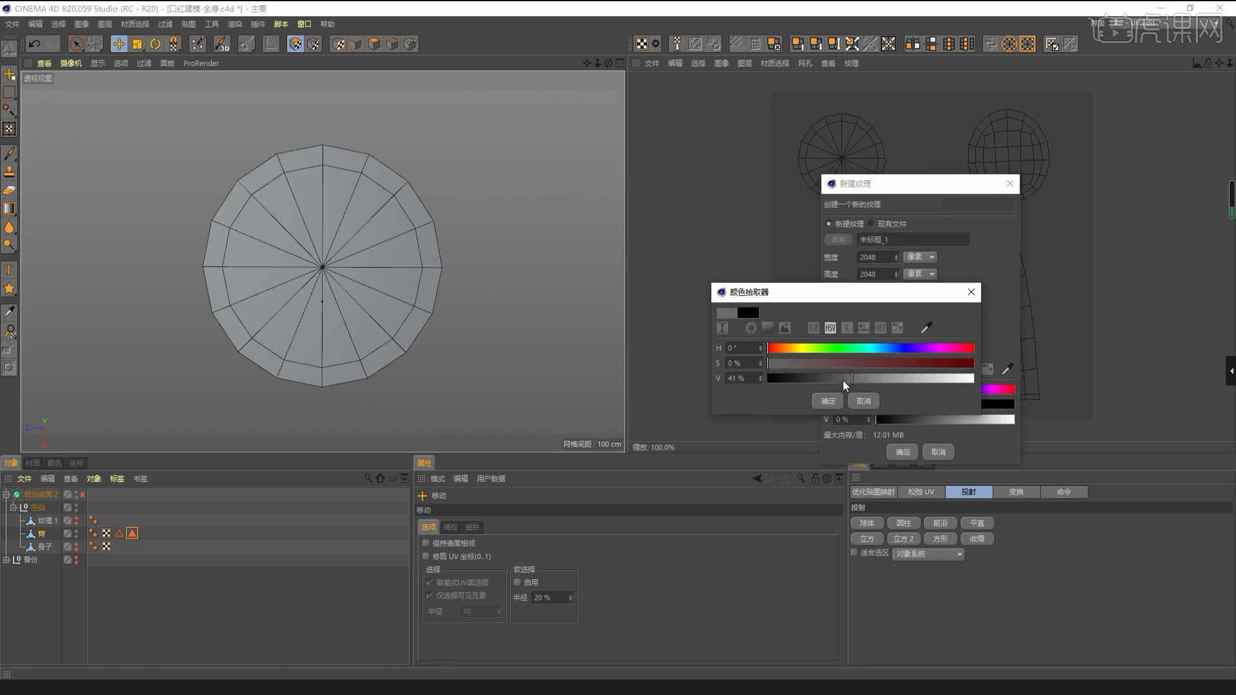Select the live selection tool icon
This screenshot has height=695, width=1236.
(x=76, y=44)
